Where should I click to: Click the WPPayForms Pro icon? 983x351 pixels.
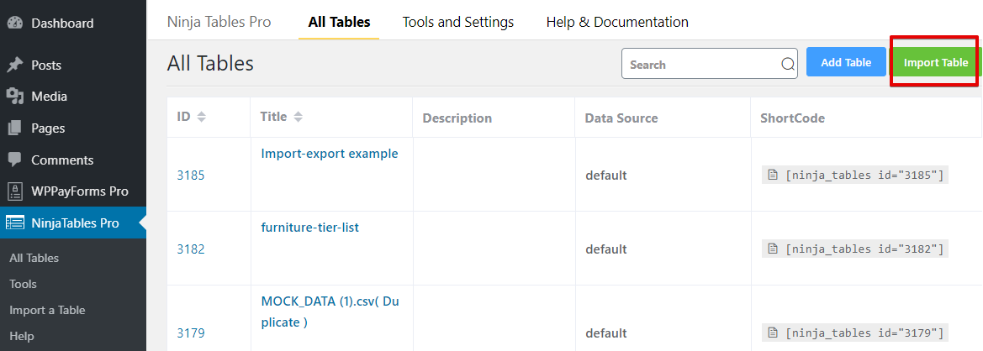(x=14, y=191)
